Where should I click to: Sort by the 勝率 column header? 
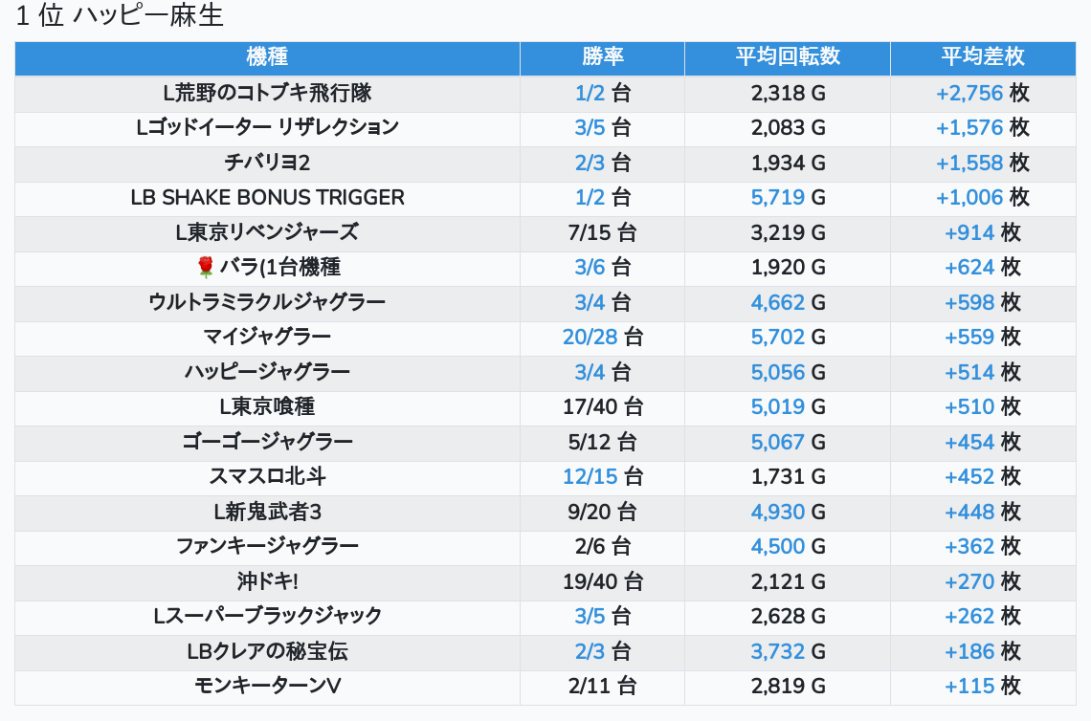(602, 56)
